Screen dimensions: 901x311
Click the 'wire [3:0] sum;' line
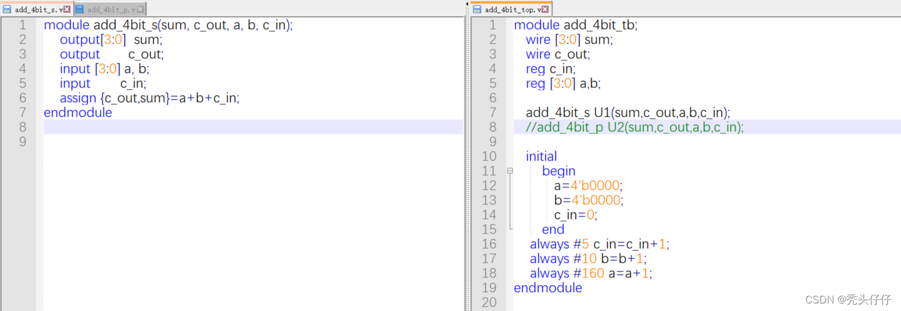pyautogui.click(x=569, y=39)
